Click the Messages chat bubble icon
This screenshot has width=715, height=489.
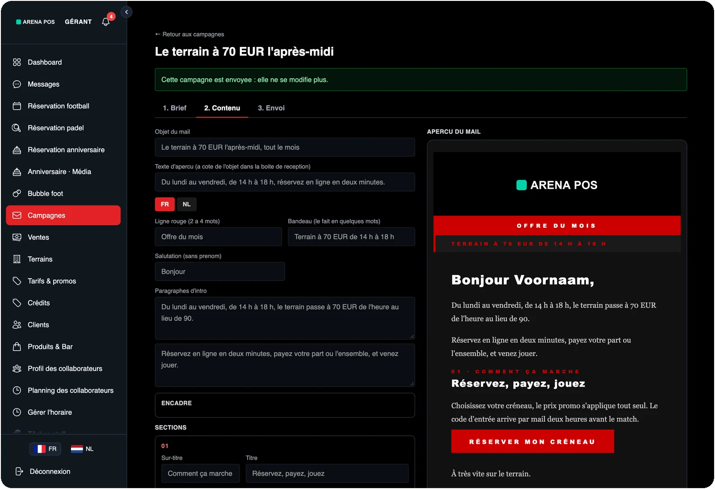coord(17,84)
